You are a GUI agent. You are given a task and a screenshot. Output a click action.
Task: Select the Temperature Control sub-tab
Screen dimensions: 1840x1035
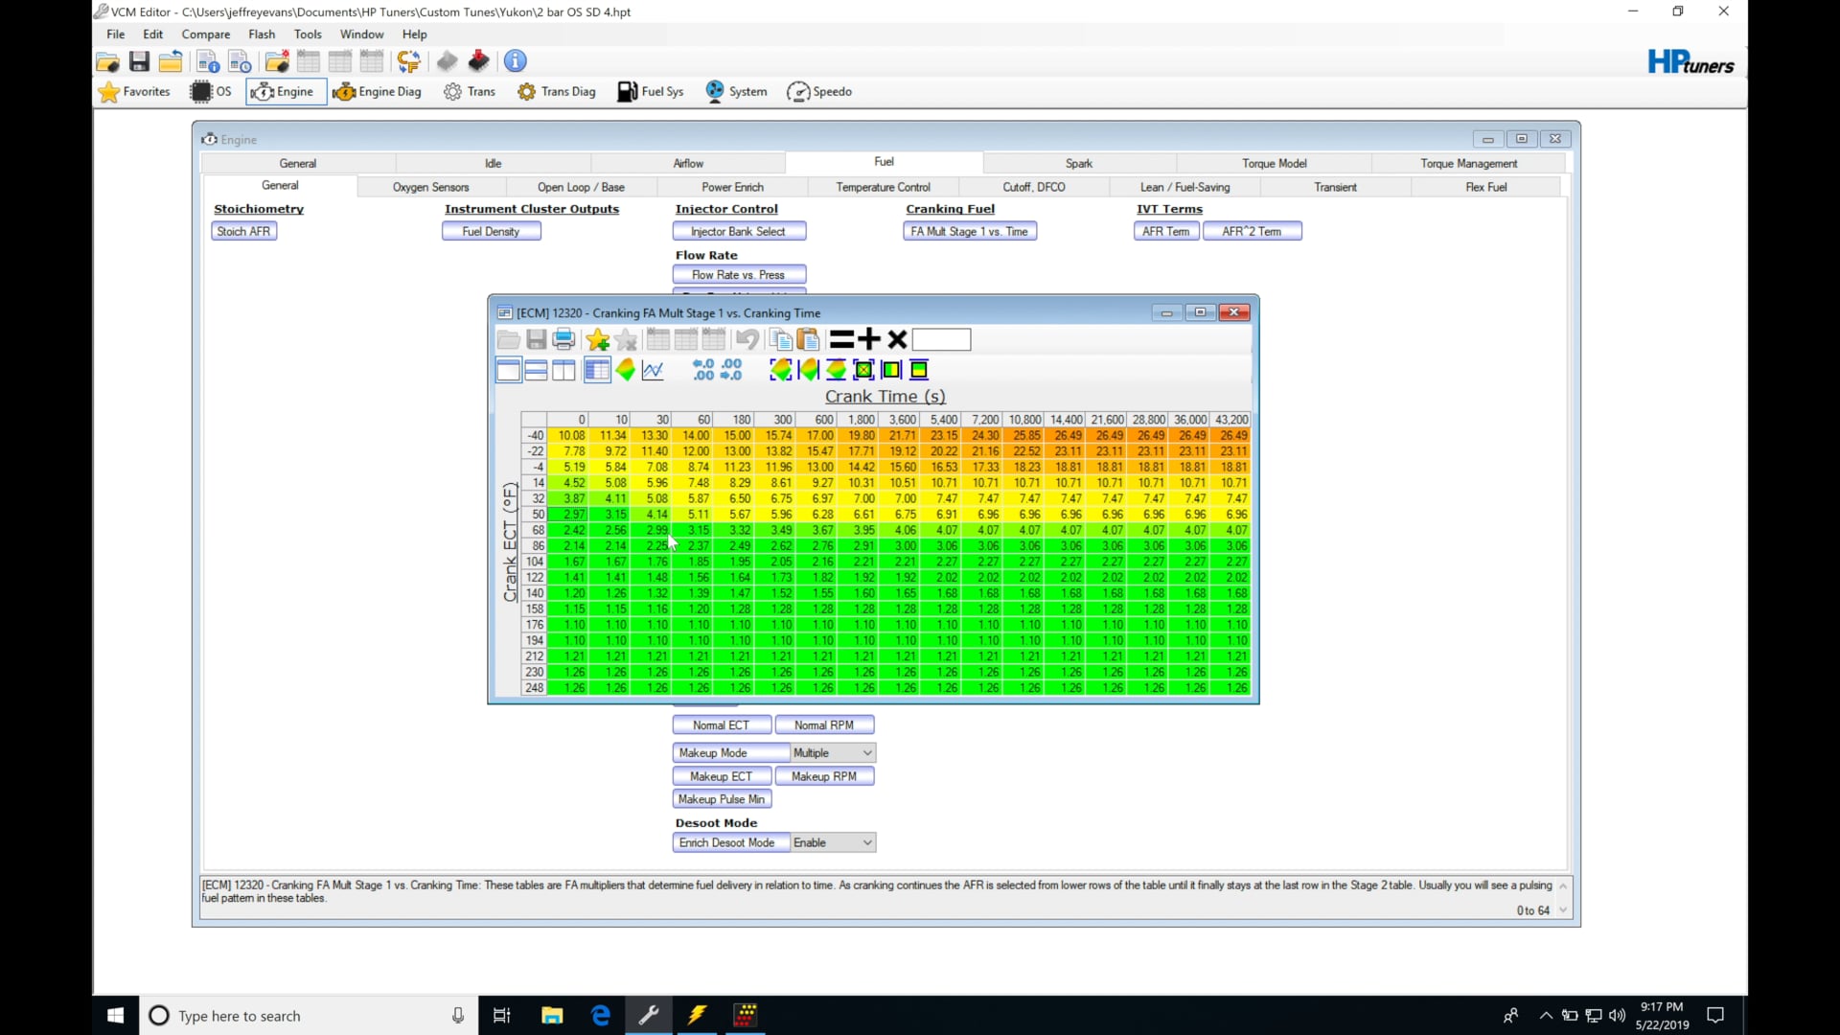tap(881, 186)
